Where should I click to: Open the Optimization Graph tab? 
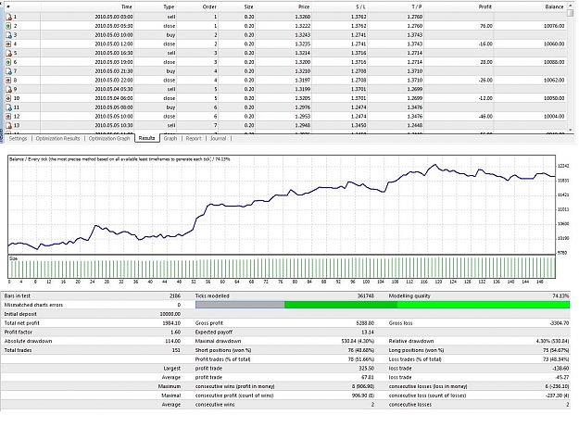point(109,138)
